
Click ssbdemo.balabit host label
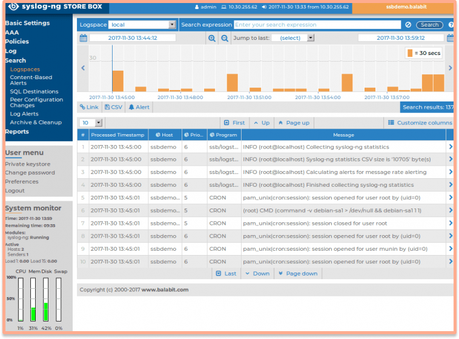point(406,7)
